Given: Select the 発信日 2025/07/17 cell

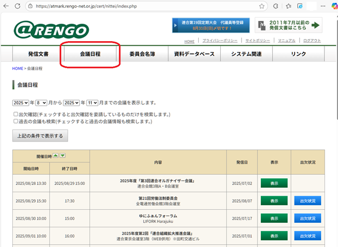Looking at the screenshot, I should point(242,219).
